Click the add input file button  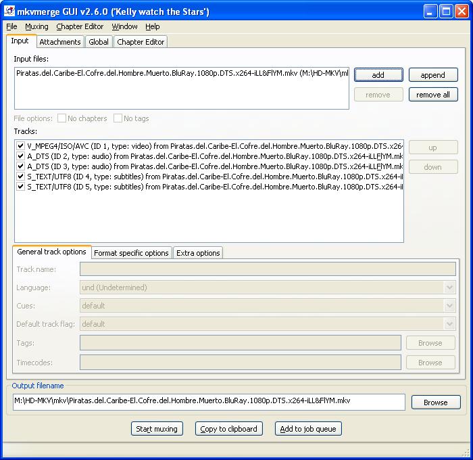coord(378,75)
